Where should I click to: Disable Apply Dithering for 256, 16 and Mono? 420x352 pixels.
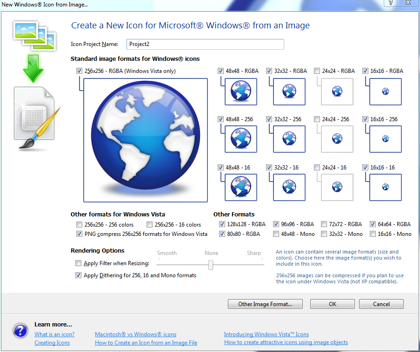pos(78,275)
